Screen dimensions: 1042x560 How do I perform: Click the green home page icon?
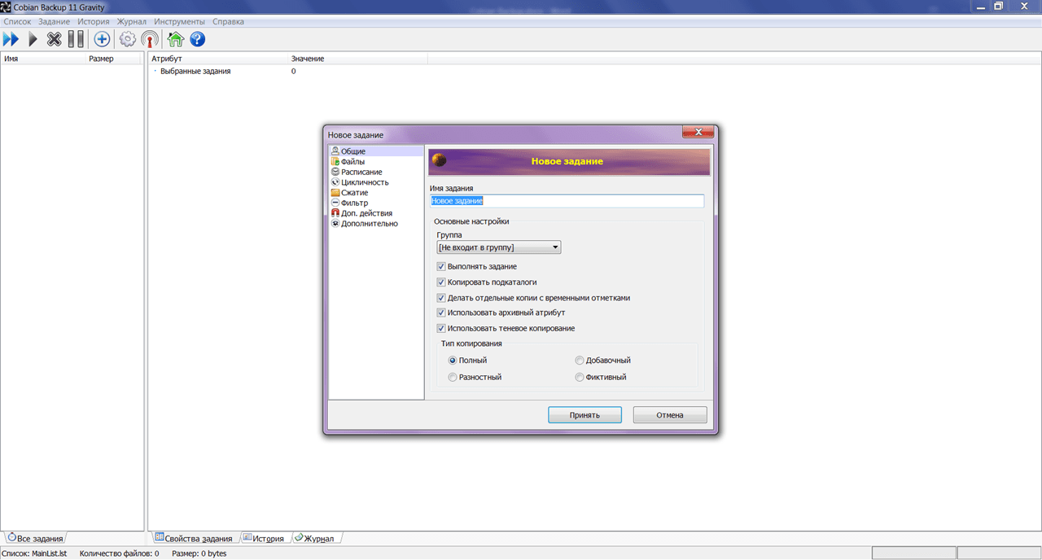pos(175,39)
